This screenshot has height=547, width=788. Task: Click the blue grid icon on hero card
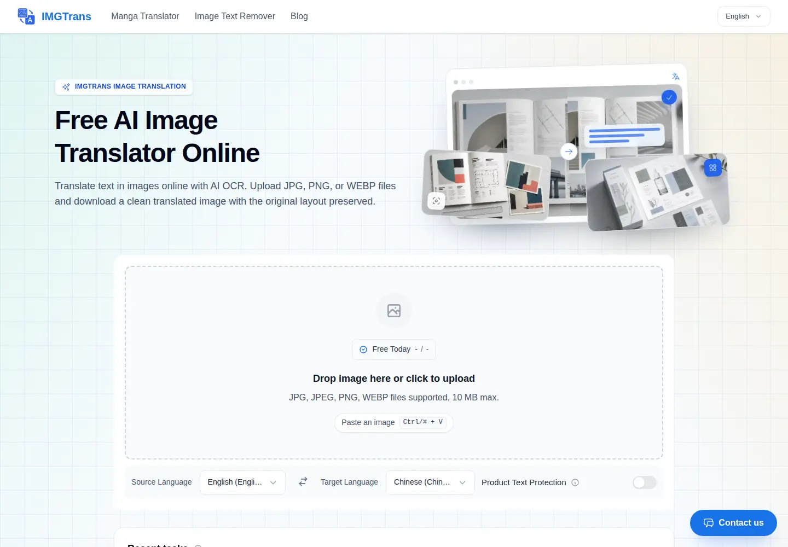click(x=712, y=168)
